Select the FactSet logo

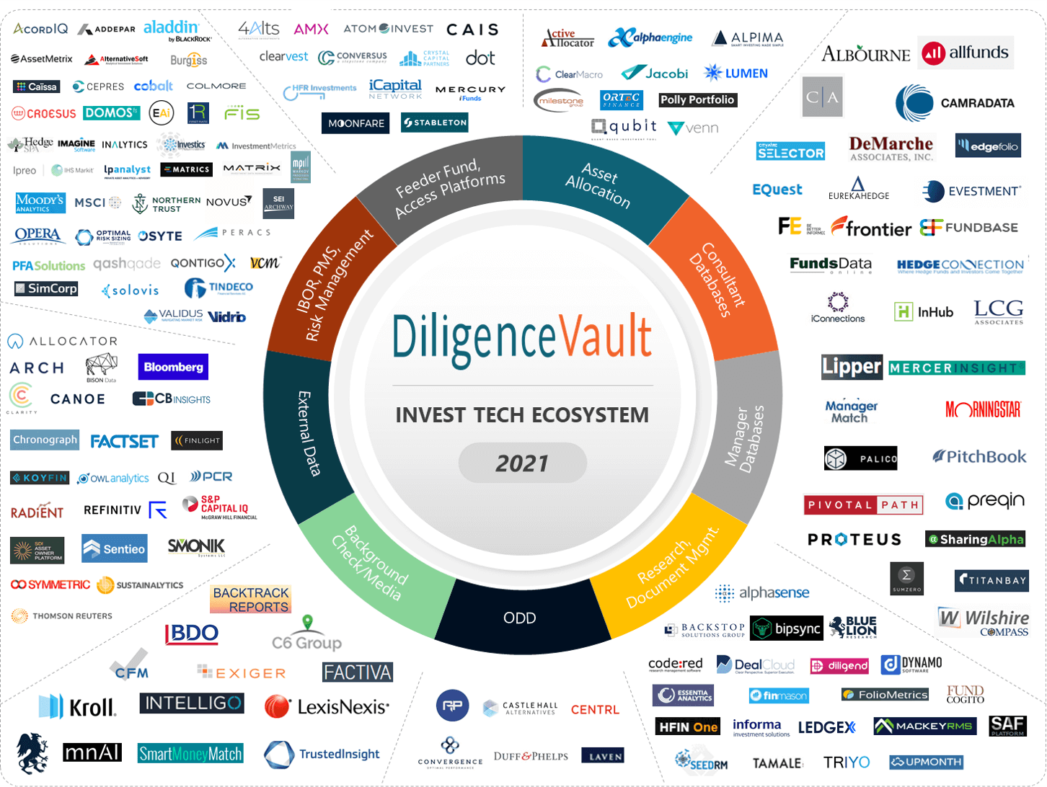coord(124,441)
